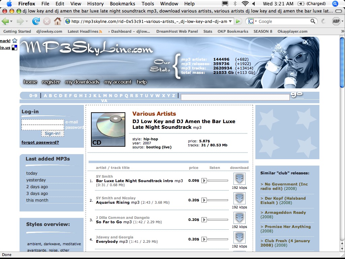The width and height of the screenshot is (345, 259).
Task: Click the go button next to the site search
Action: pyautogui.click(x=296, y=95)
